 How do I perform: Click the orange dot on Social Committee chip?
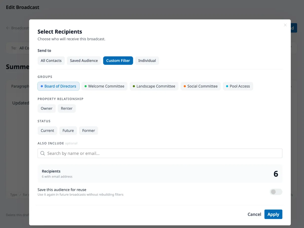pos(184,86)
